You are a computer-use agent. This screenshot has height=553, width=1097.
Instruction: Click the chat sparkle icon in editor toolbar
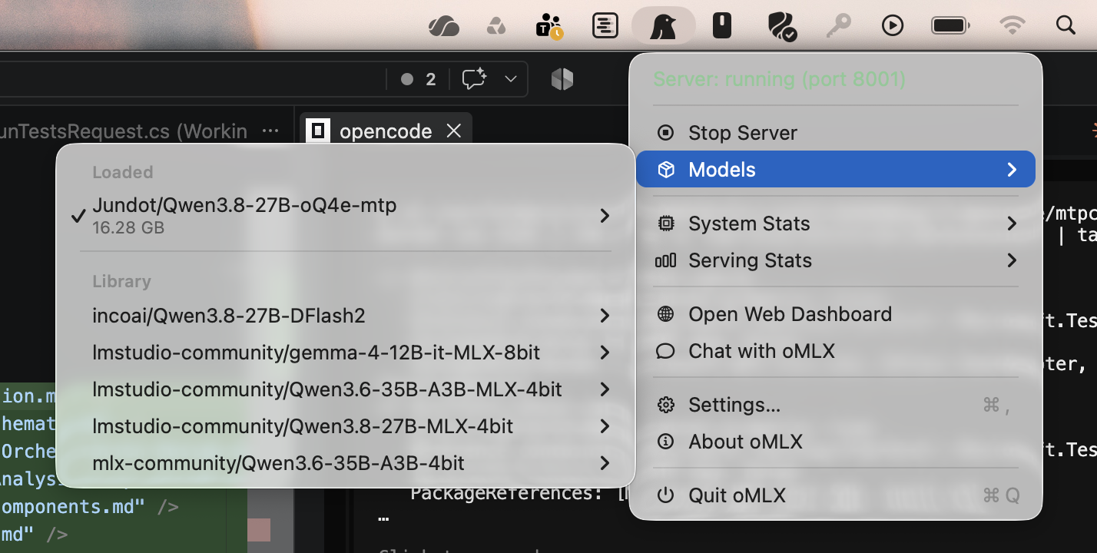pyautogui.click(x=475, y=79)
